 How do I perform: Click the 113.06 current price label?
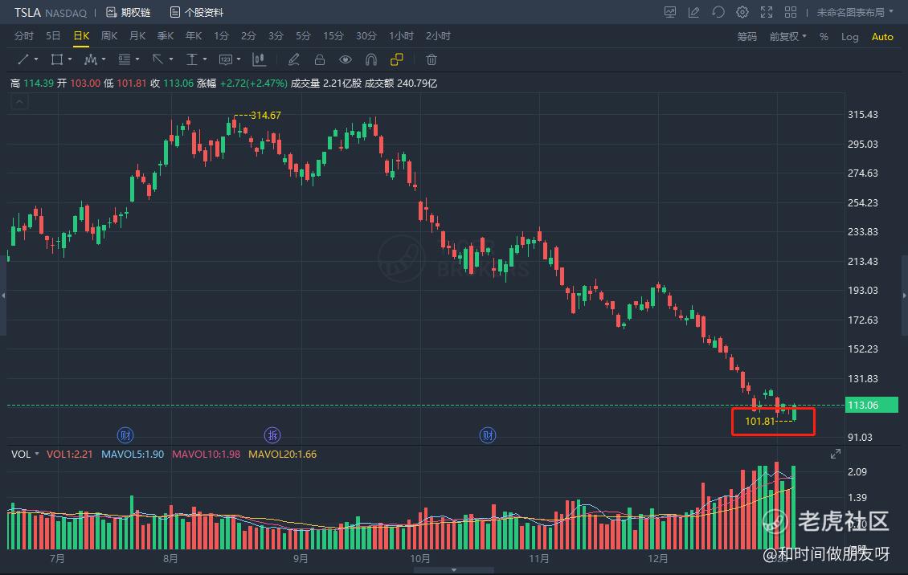coord(872,405)
